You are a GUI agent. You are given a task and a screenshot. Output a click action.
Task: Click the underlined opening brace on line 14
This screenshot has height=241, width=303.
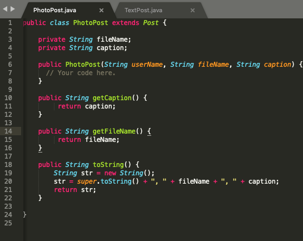pos(149,131)
